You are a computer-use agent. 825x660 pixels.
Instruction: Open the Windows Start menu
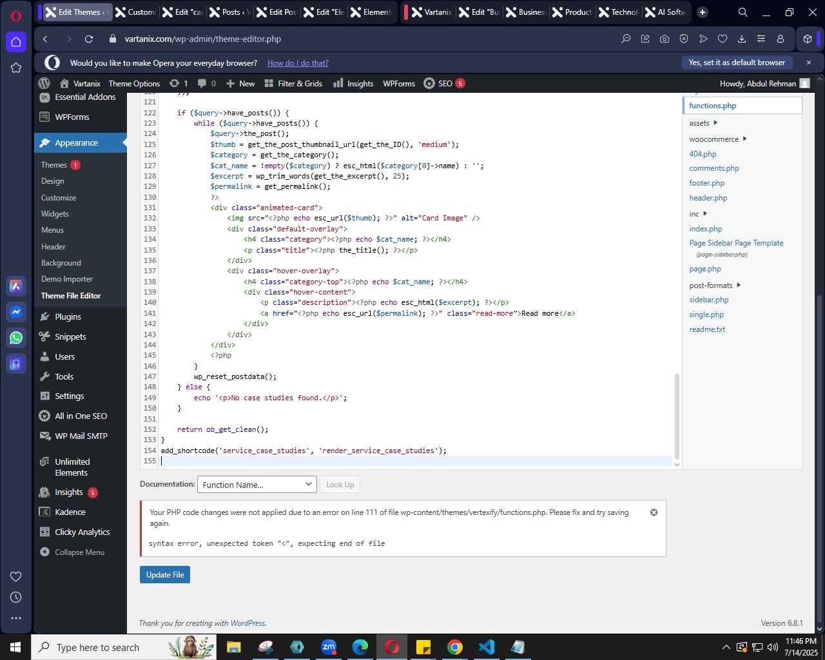pyautogui.click(x=15, y=647)
